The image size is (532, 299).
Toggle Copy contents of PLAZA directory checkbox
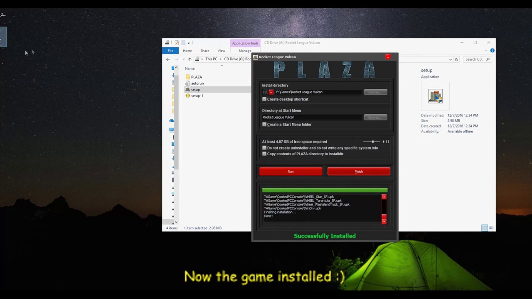[x=264, y=154]
